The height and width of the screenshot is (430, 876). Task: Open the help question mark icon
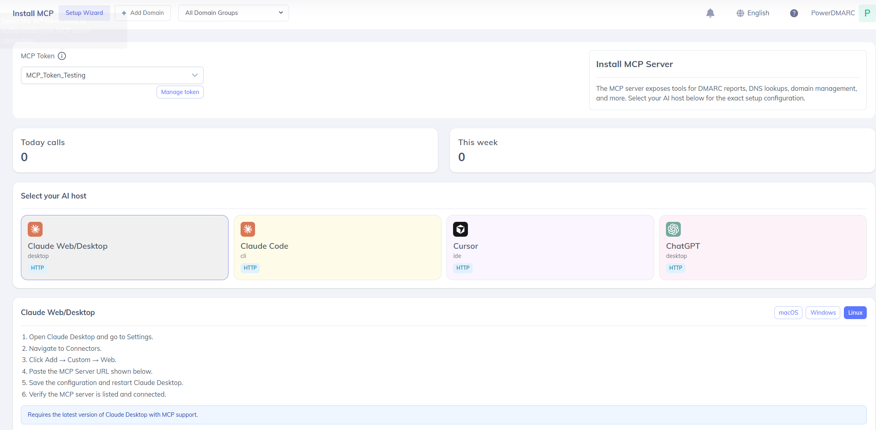pos(794,13)
